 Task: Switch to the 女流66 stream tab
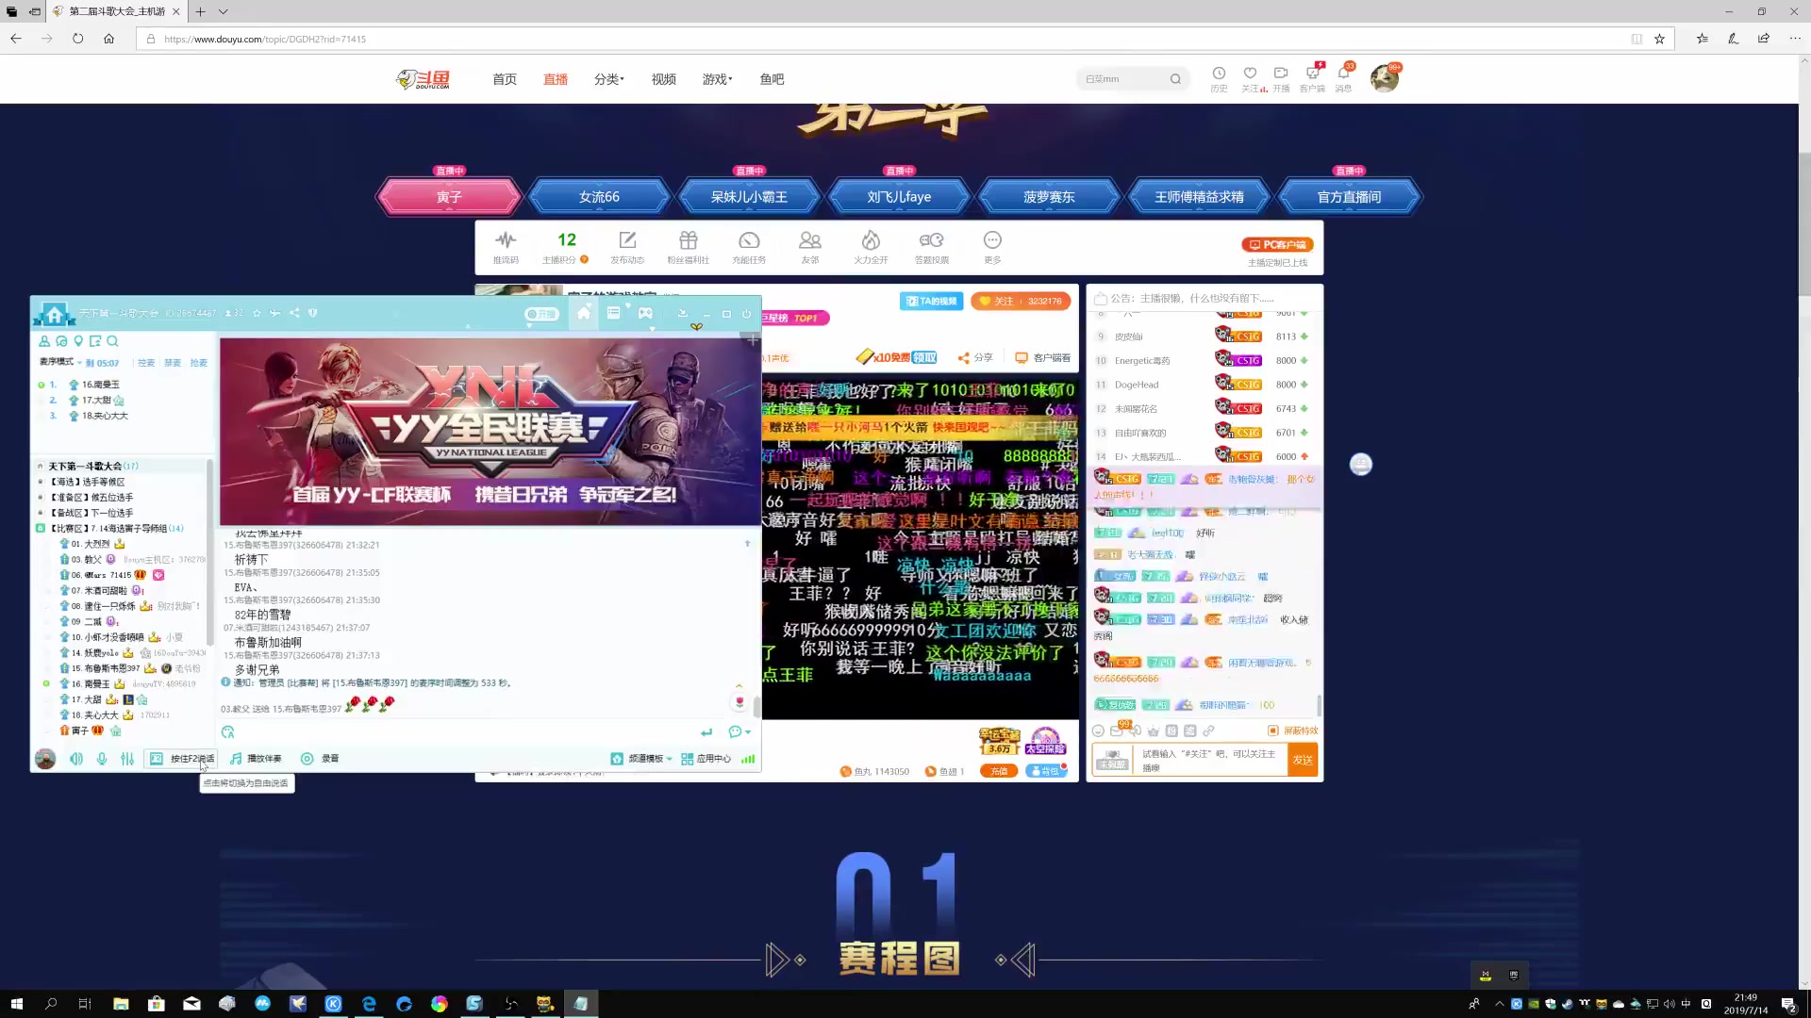(599, 196)
